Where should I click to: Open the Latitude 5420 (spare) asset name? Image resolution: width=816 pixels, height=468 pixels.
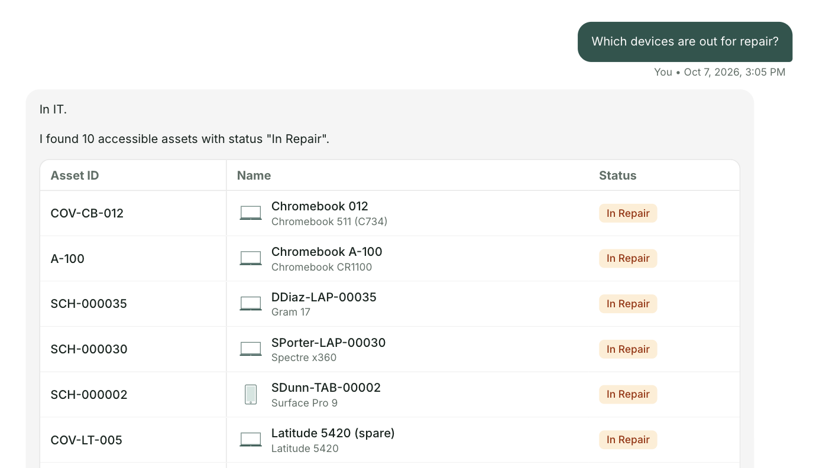(x=333, y=433)
